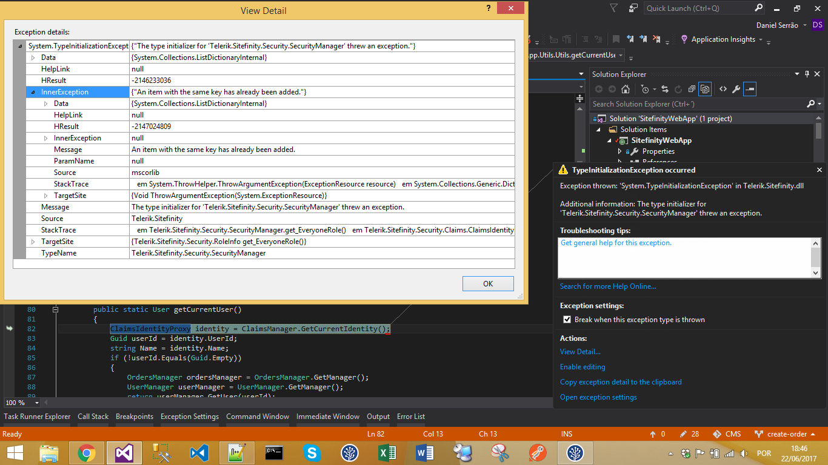Click the notifications filter funnel icon
828x465 pixels.
pos(613,8)
